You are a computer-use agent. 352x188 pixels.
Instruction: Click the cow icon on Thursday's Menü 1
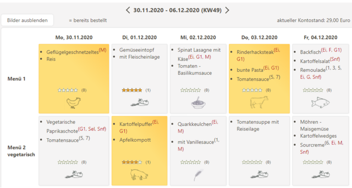pyautogui.click(x=258, y=102)
